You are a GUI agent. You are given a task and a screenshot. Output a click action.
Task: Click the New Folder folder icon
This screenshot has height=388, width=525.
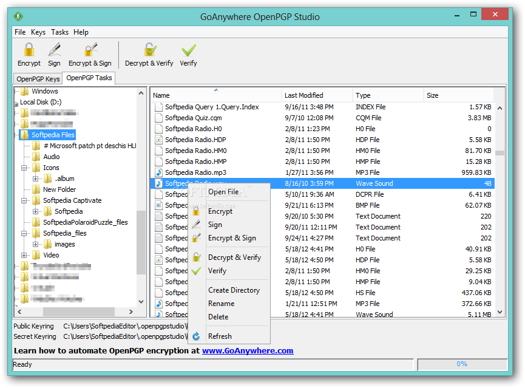36,189
